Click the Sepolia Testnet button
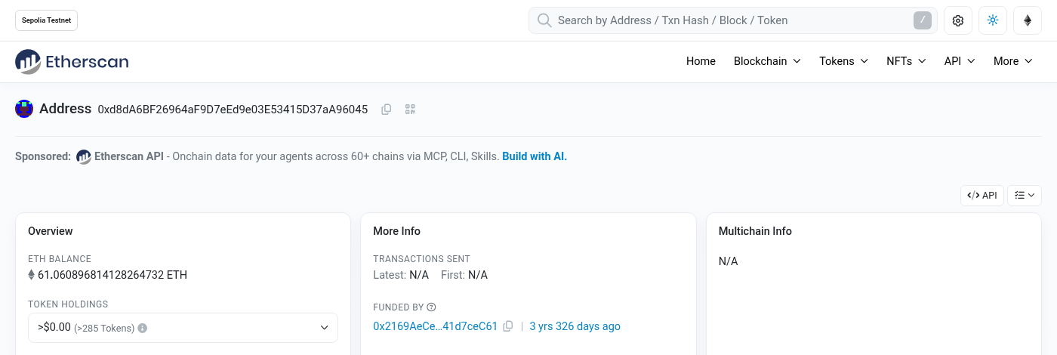This screenshot has height=355, width=1057. pos(46,20)
